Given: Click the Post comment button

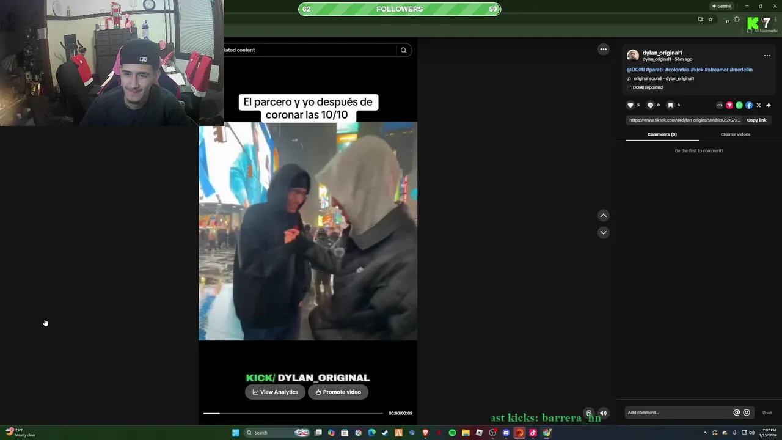Looking at the screenshot, I should point(767,413).
